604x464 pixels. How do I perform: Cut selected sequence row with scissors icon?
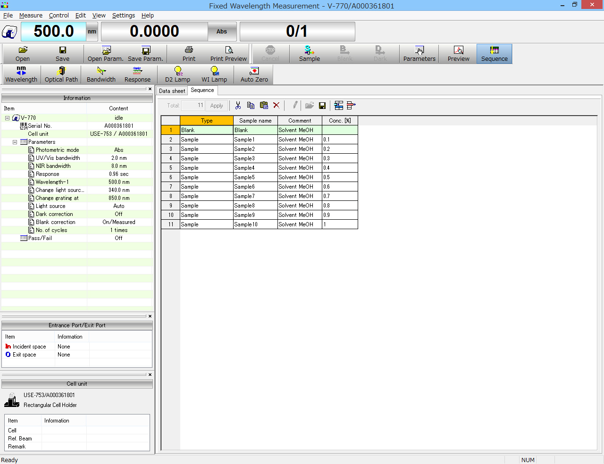tap(238, 106)
